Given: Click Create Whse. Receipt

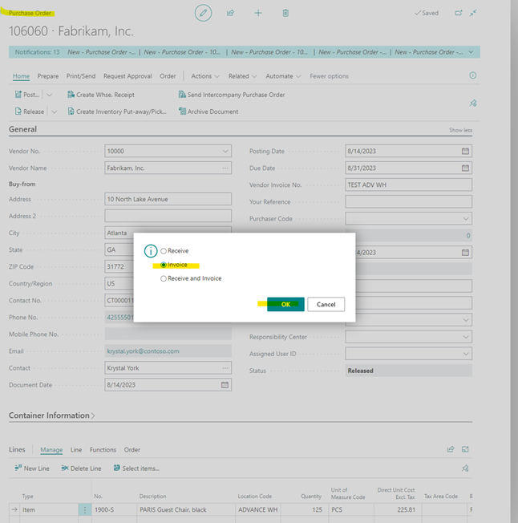Looking at the screenshot, I should tap(101, 95).
